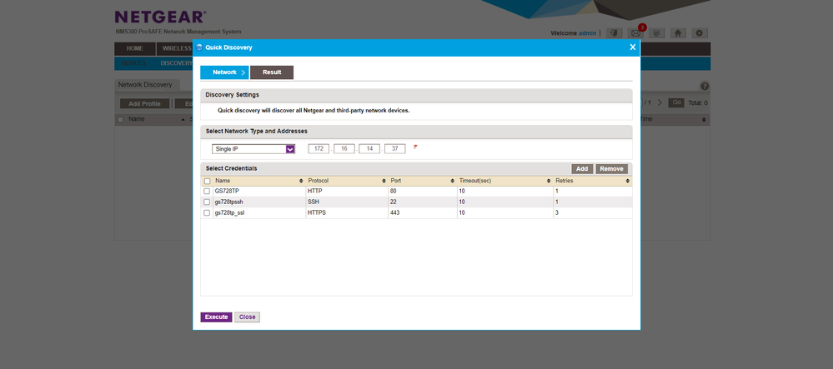The image size is (833, 369).
Task: Select the gs728tpssh credential checkbox
Action: [208, 202]
